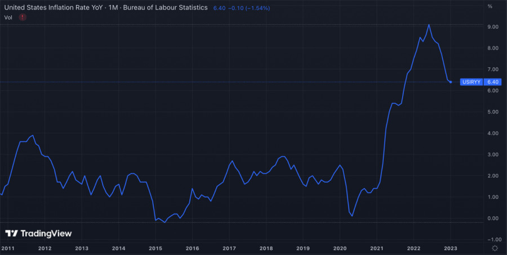The image size is (507, 255).
Task: Click the 2023 year label on time axis
Action: [x=450, y=248]
